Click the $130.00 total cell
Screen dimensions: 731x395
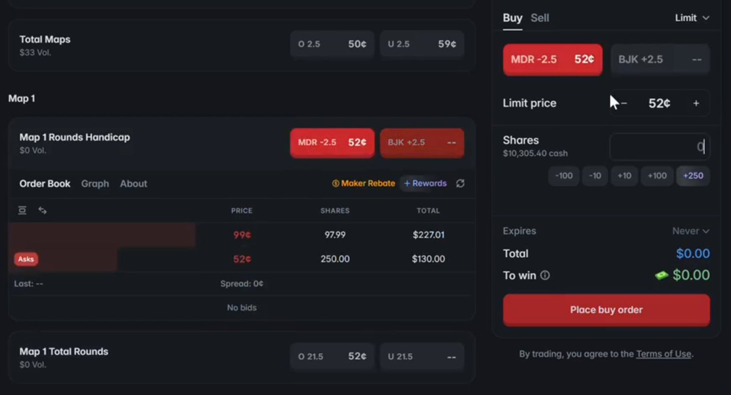428,259
